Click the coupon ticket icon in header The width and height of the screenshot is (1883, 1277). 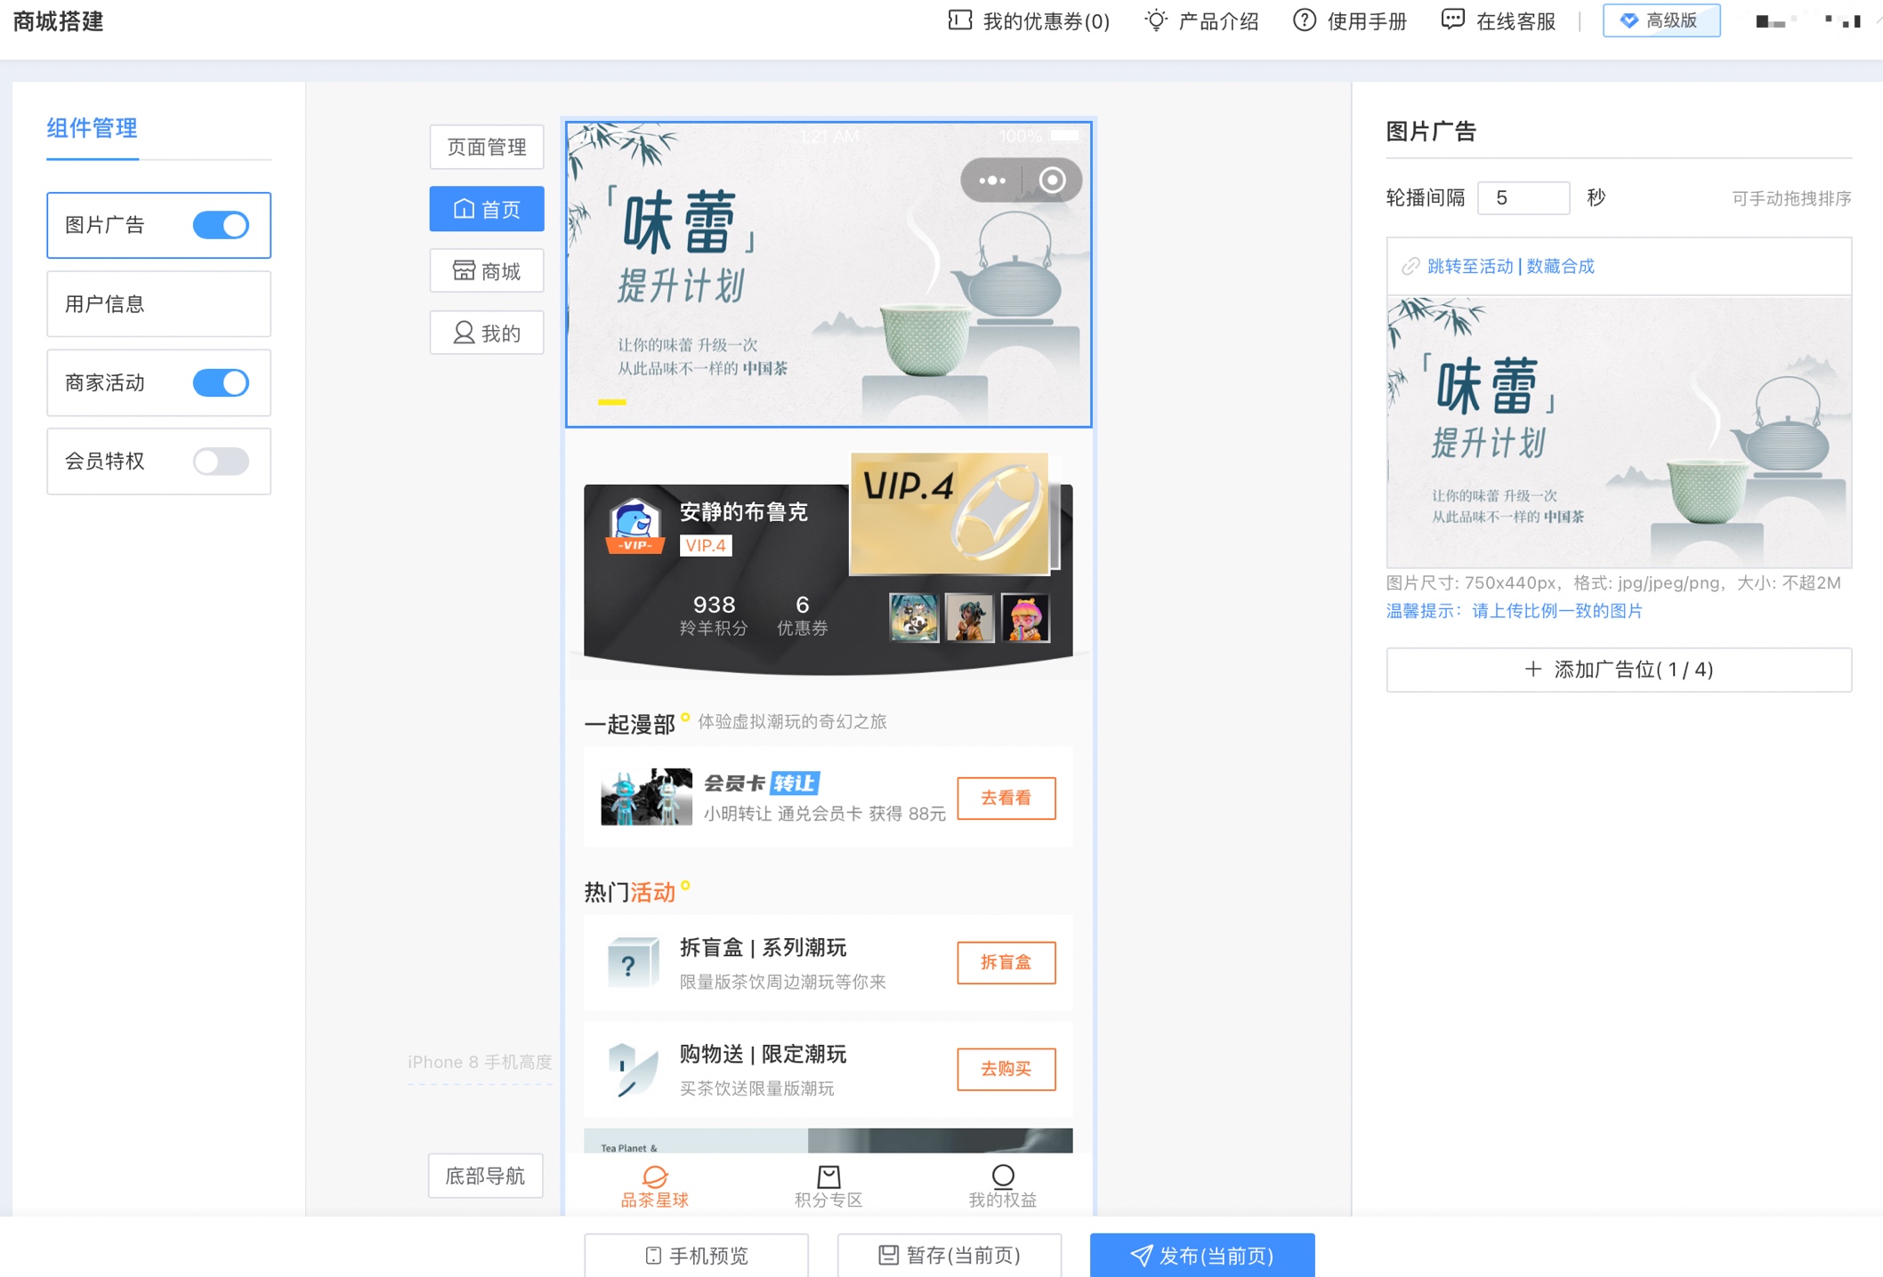959,20
